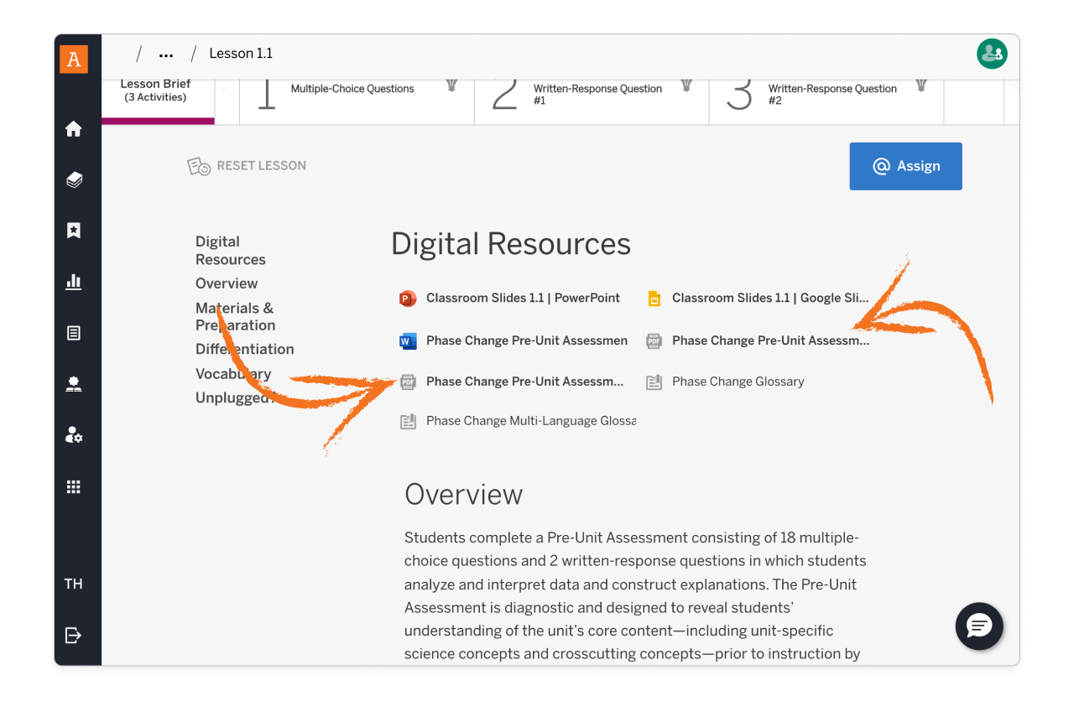Go to Home in the sidebar
This screenshot has height=701, width=1074.
point(74,129)
